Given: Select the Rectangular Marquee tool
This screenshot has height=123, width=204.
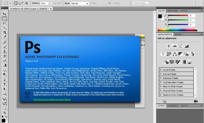Looking at the screenshot, I should tap(5, 18).
